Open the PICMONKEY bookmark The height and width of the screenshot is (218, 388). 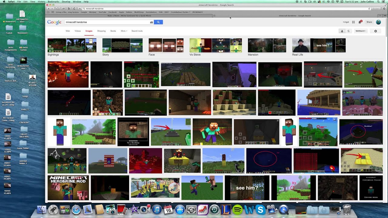(198, 12)
